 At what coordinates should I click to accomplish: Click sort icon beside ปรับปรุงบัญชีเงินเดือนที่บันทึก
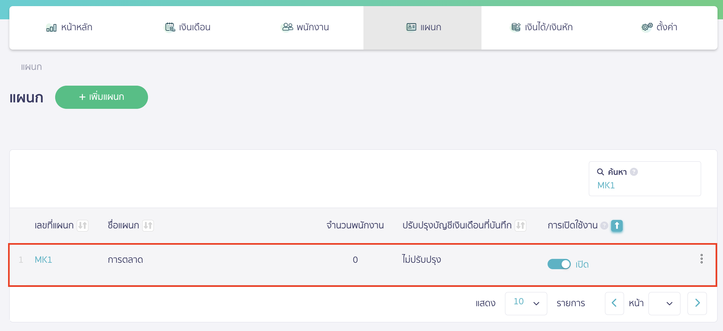click(520, 225)
